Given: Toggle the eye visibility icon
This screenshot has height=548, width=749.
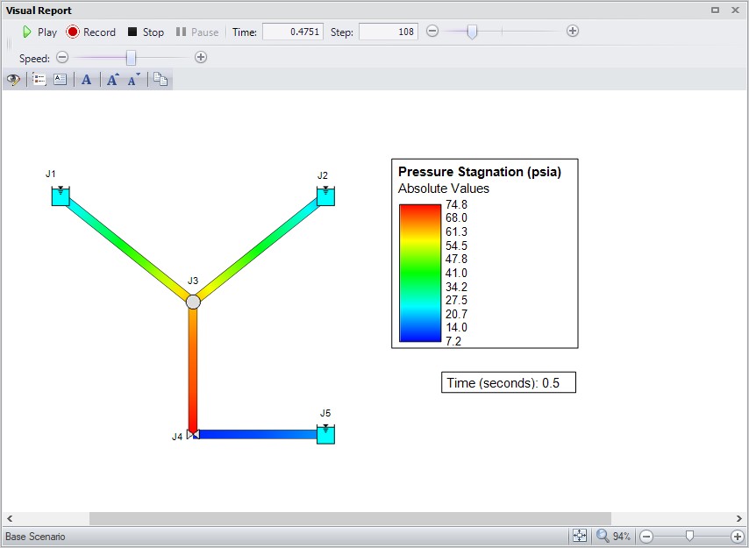Looking at the screenshot, I should point(13,79).
